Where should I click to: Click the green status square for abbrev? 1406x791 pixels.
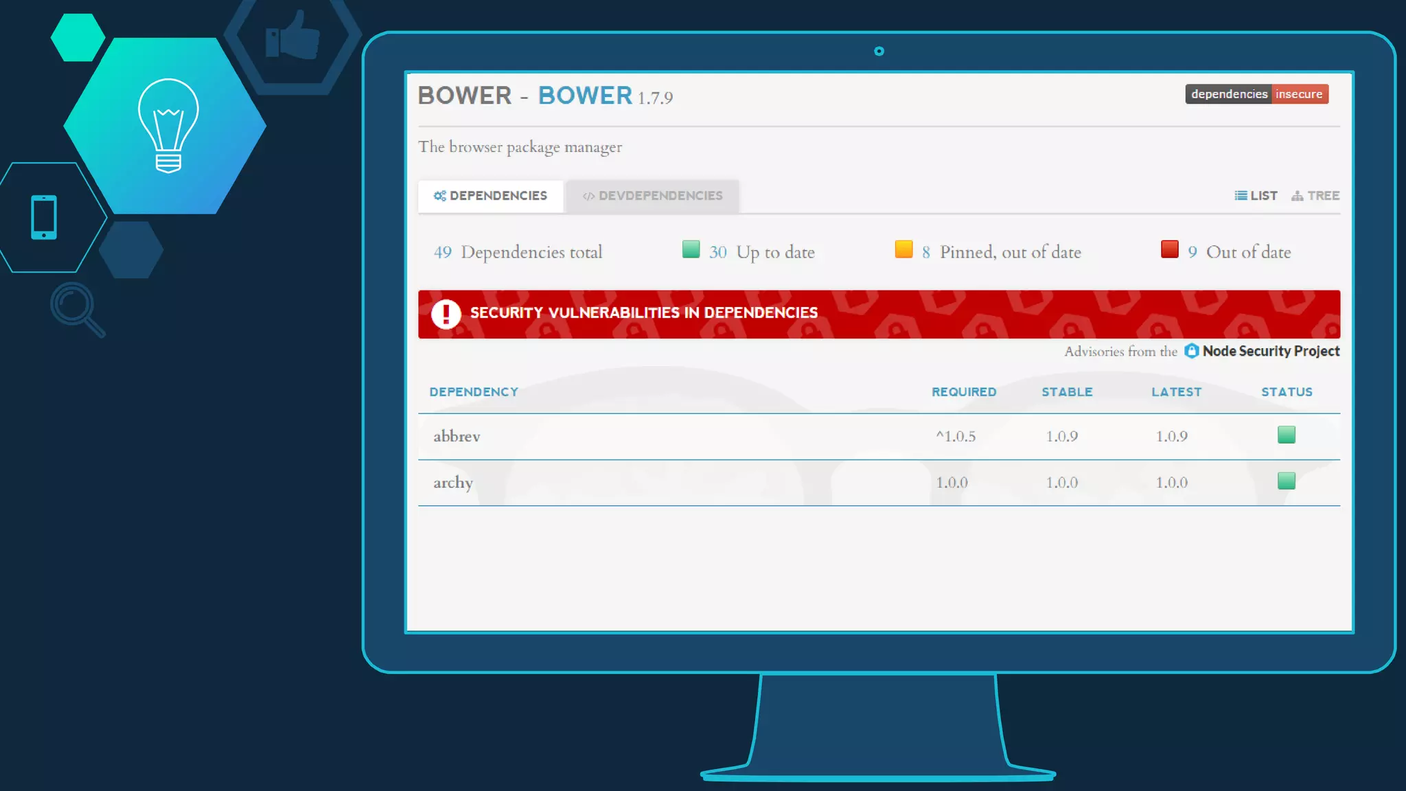(x=1286, y=435)
